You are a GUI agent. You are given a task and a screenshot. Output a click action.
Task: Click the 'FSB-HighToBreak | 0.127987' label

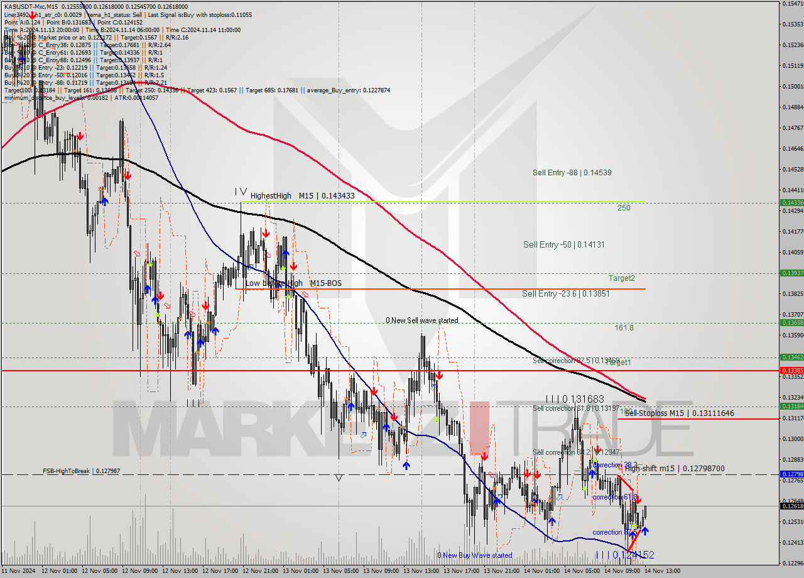coord(81,471)
